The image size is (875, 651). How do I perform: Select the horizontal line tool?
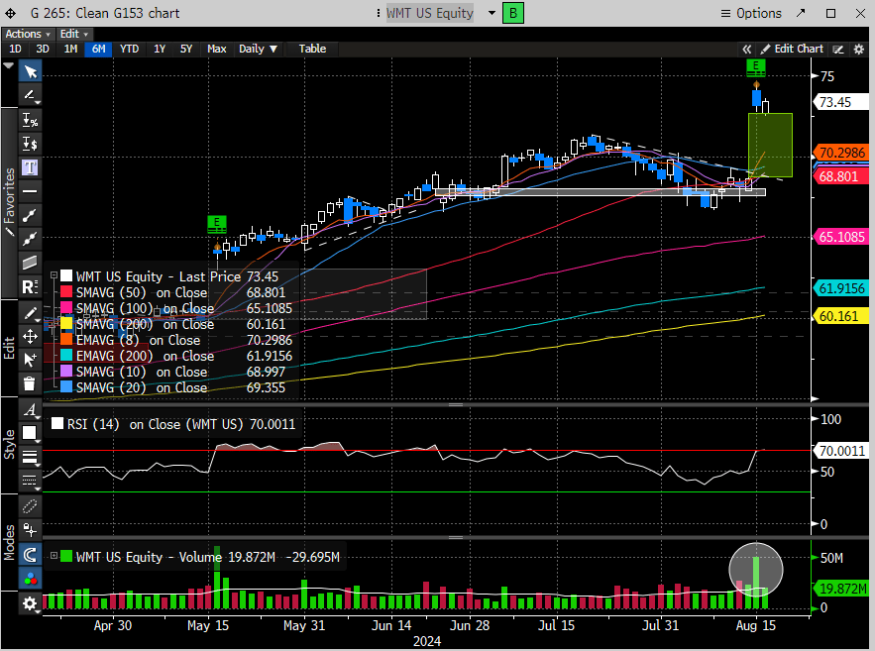[30, 191]
